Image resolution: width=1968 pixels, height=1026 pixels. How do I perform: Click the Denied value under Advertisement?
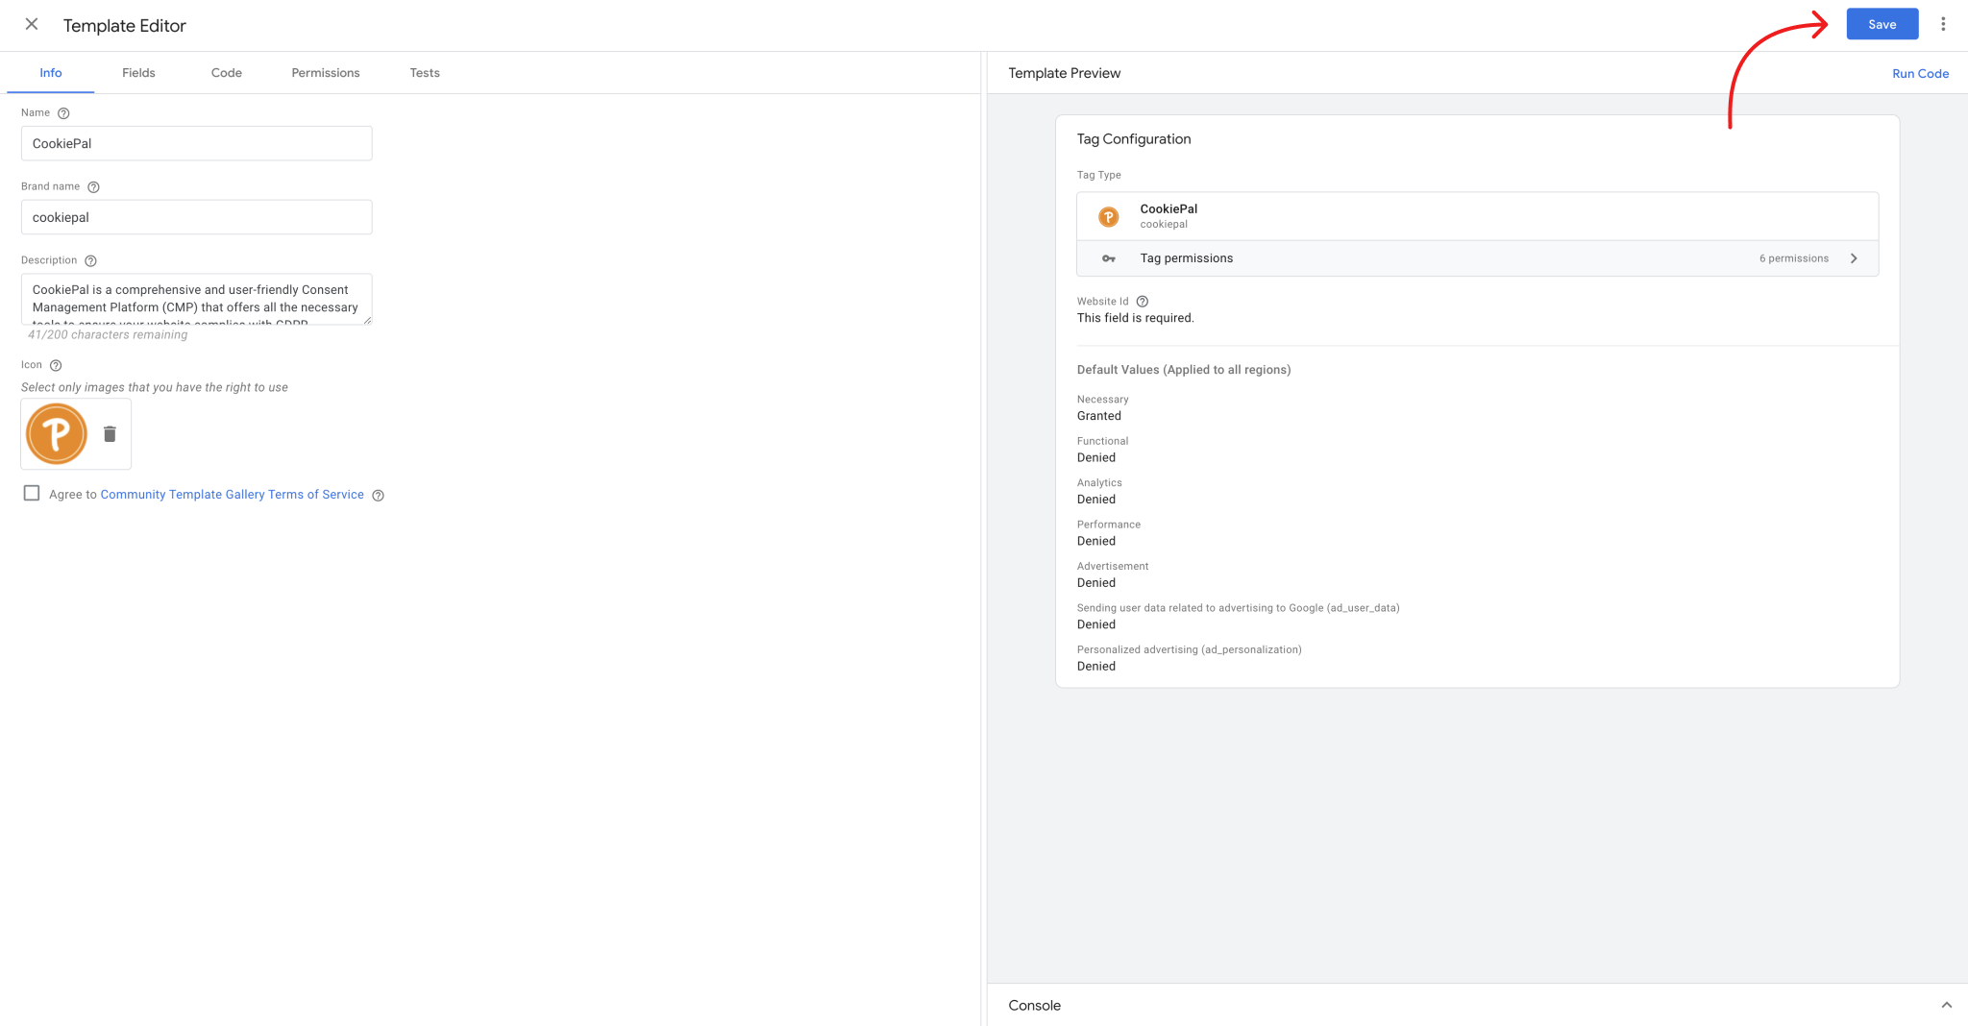[1096, 583]
